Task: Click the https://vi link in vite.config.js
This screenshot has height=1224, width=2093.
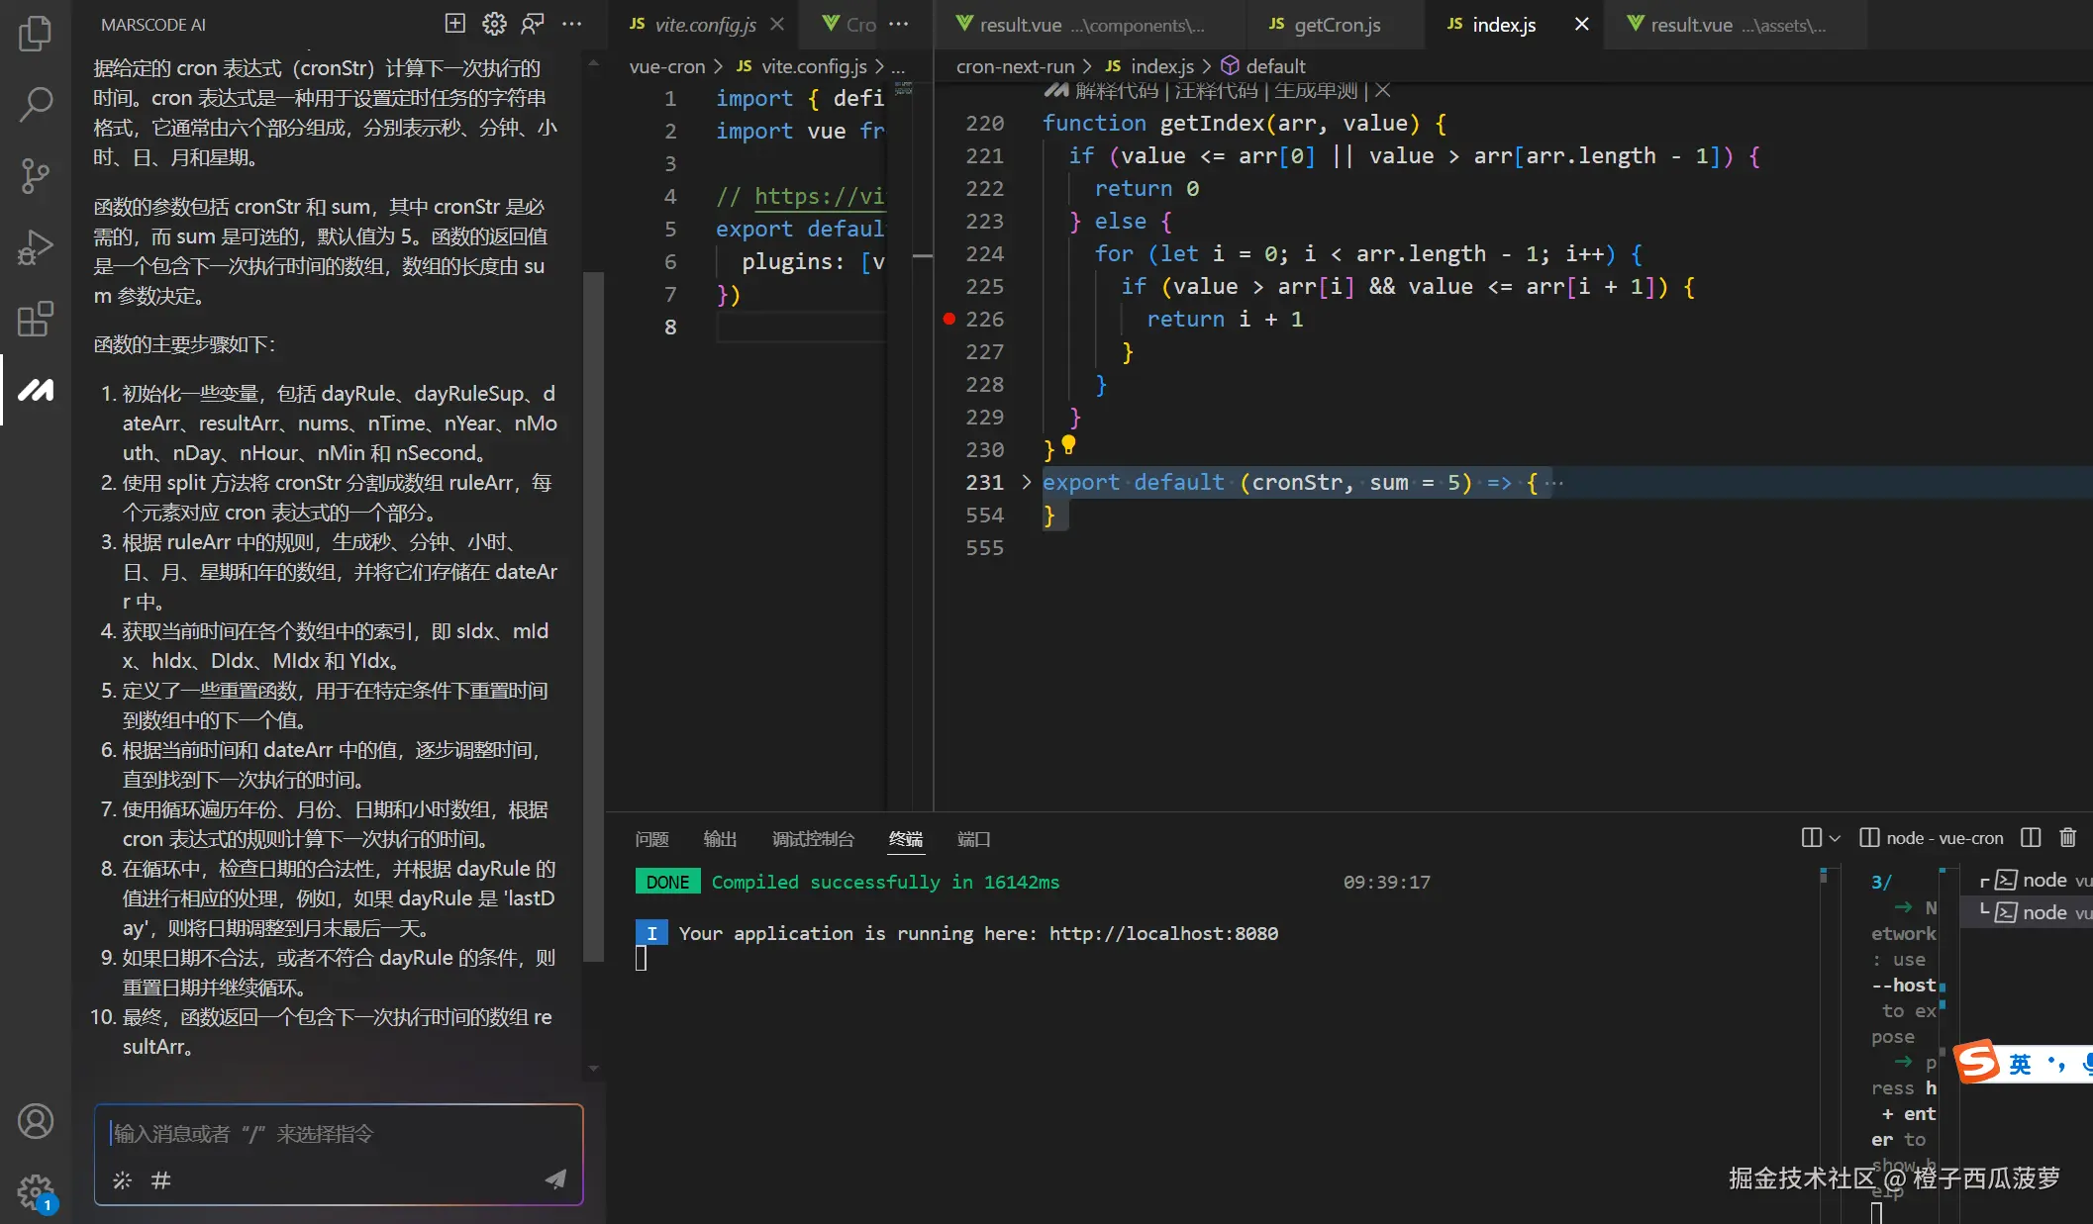Action: (819, 196)
